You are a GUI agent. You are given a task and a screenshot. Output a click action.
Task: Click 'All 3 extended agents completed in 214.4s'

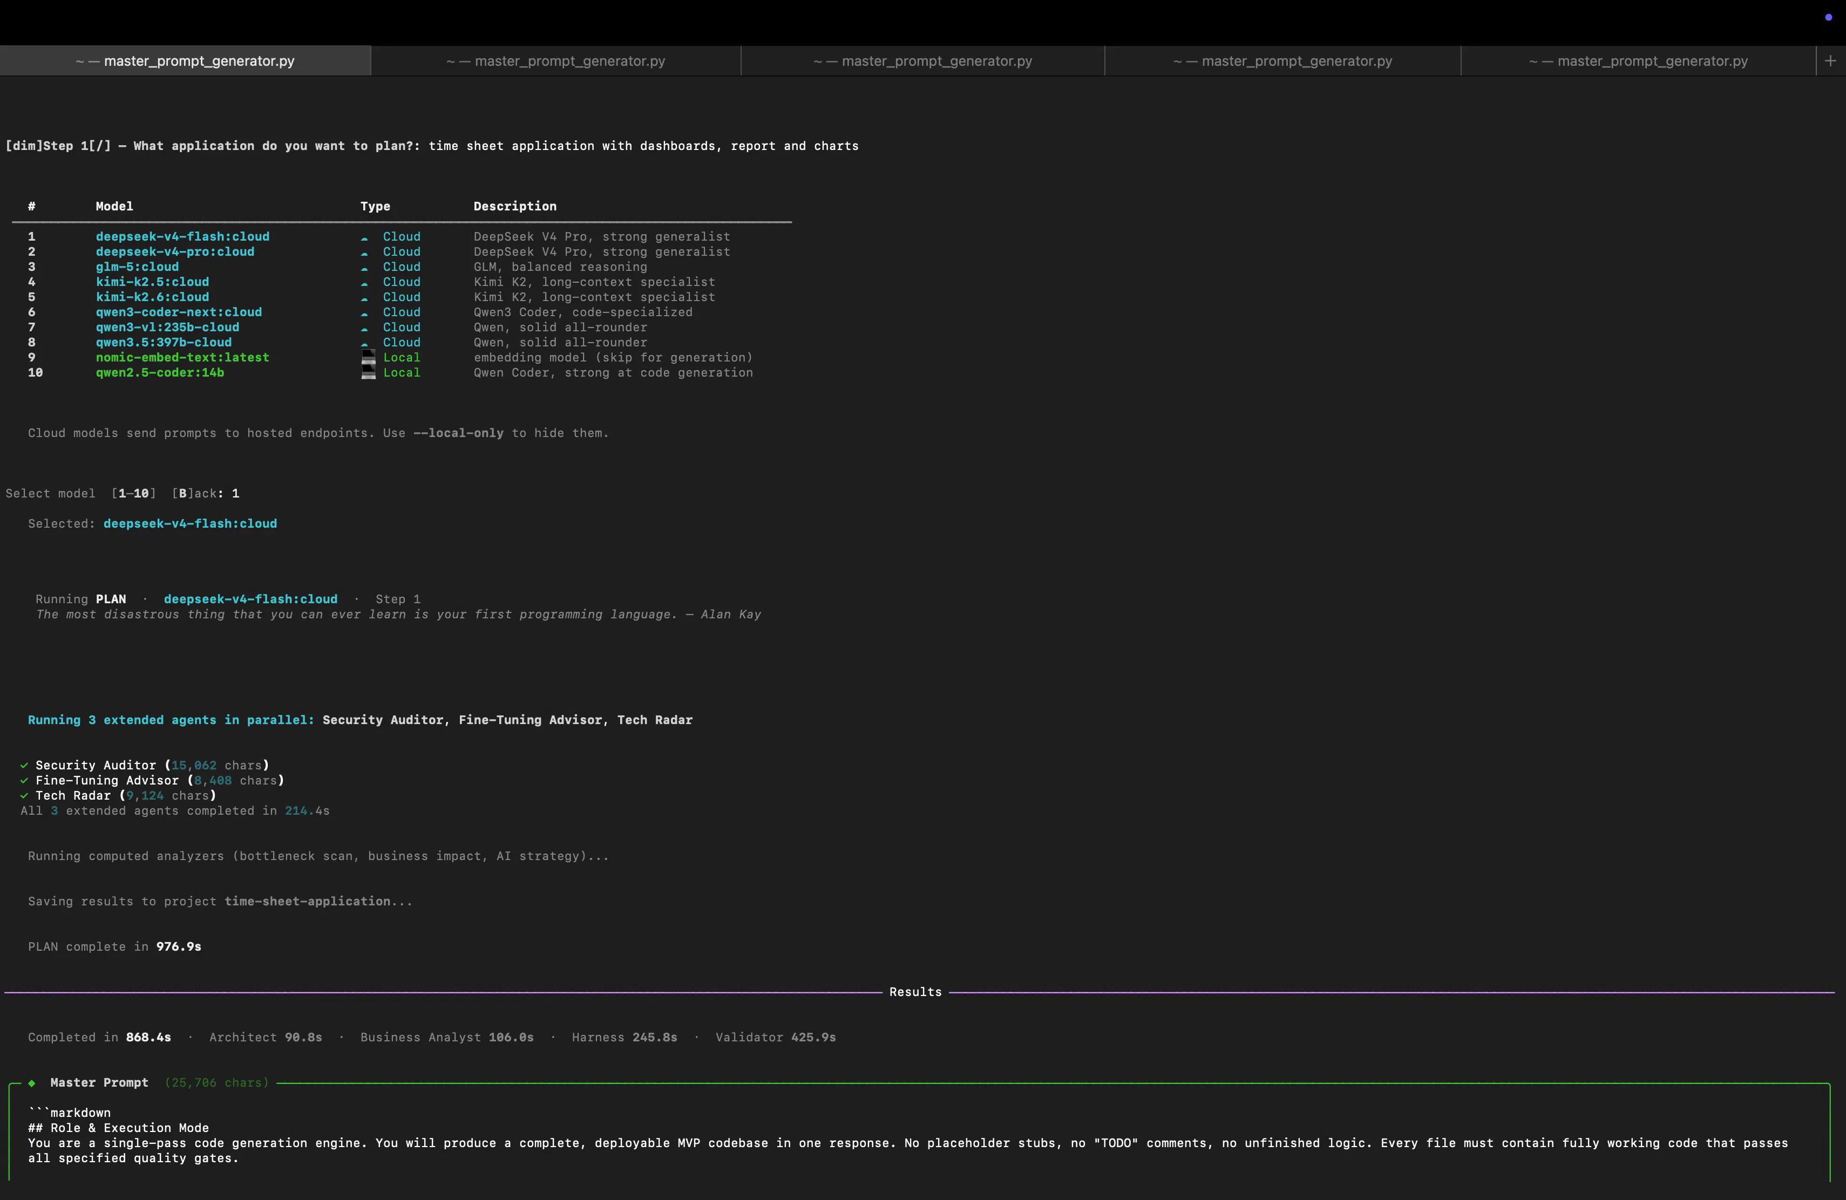coord(175,811)
